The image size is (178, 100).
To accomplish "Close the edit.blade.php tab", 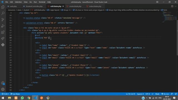I will pyautogui.click(x=63, y=6).
